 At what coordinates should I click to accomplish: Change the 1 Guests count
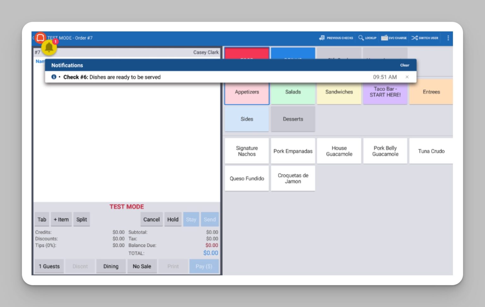pyautogui.click(x=49, y=266)
